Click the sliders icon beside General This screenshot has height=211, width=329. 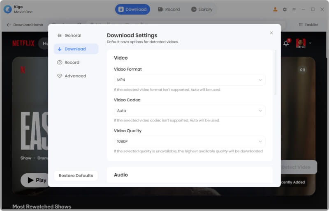(x=60, y=35)
